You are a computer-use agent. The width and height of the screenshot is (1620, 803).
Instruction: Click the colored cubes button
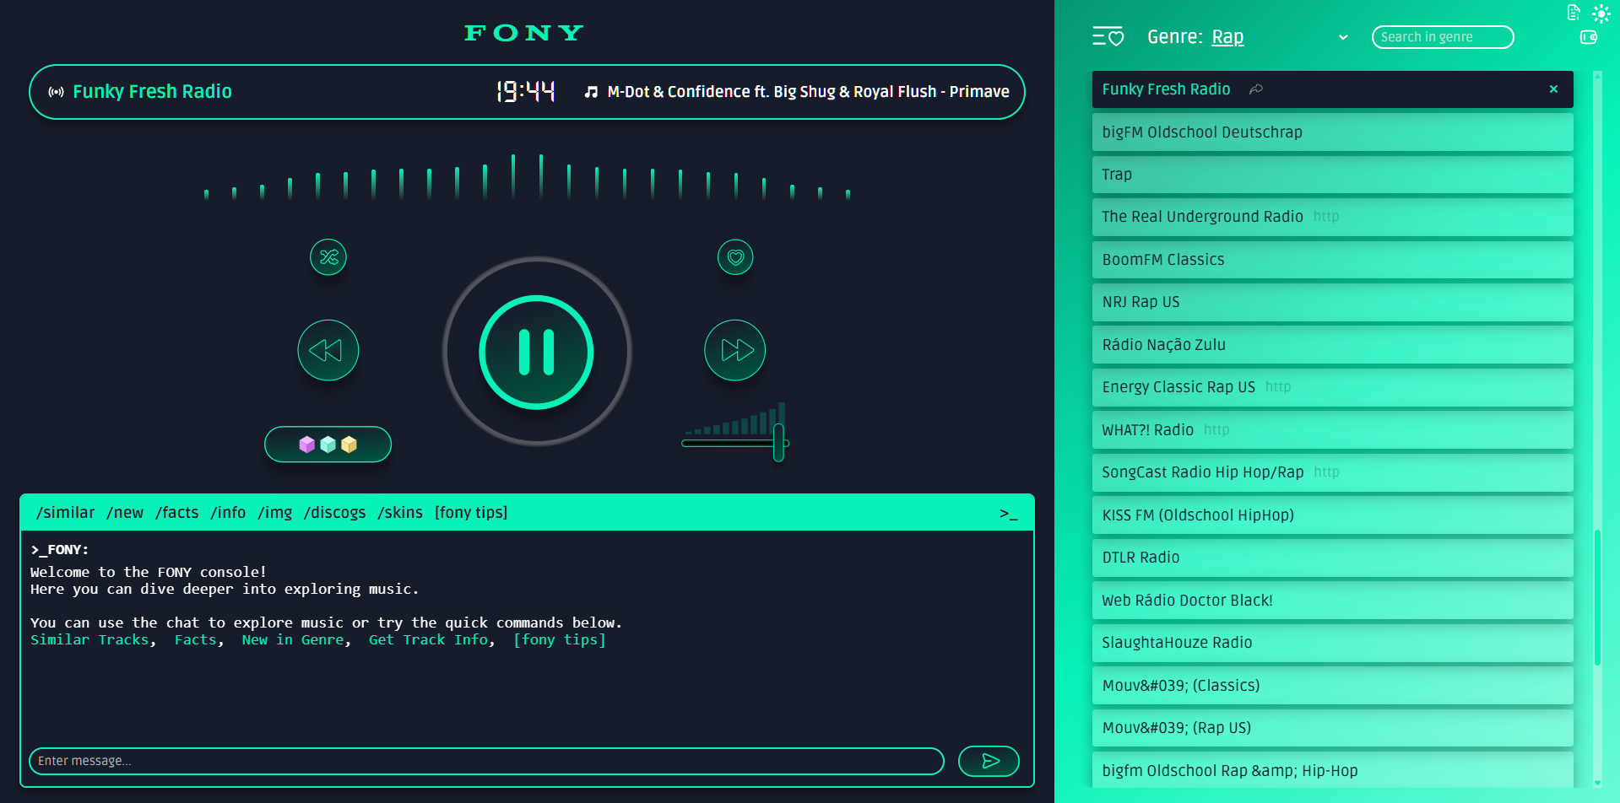(x=328, y=445)
